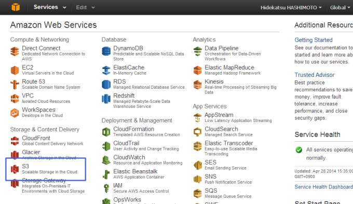
Task: Click the S3 red bucket icon
Action: click(x=15, y=169)
